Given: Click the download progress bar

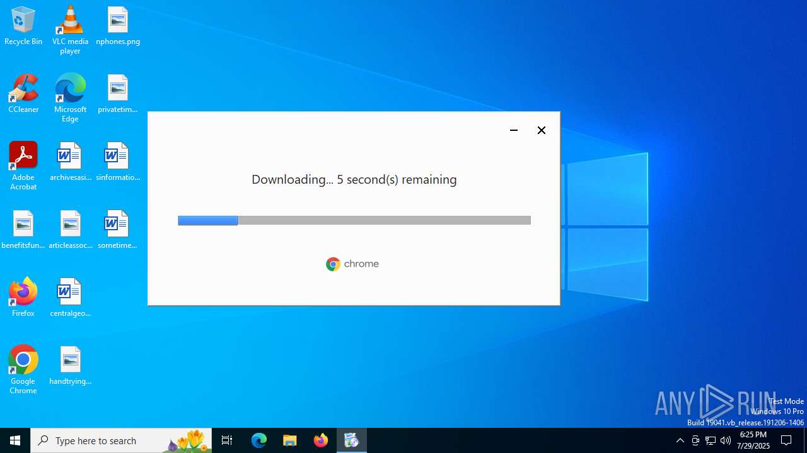Looking at the screenshot, I should (354, 220).
